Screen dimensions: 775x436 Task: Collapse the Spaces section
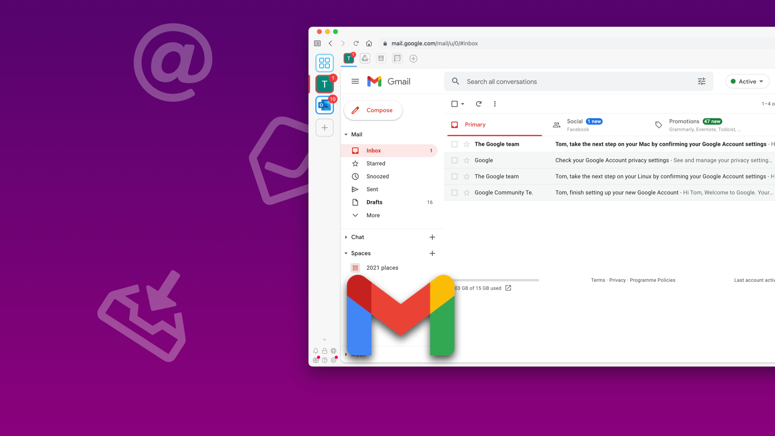(346, 253)
